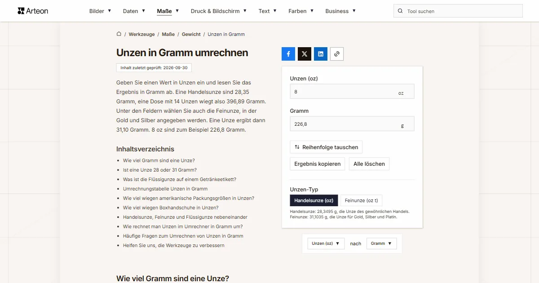This screenshot has height=283, width=539.
Task: Click the Inhaltsverzeichnis heading
Action: click(145, 149)
